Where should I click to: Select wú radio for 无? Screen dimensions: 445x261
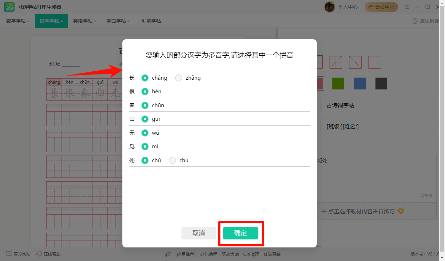[x=145, y=133]
